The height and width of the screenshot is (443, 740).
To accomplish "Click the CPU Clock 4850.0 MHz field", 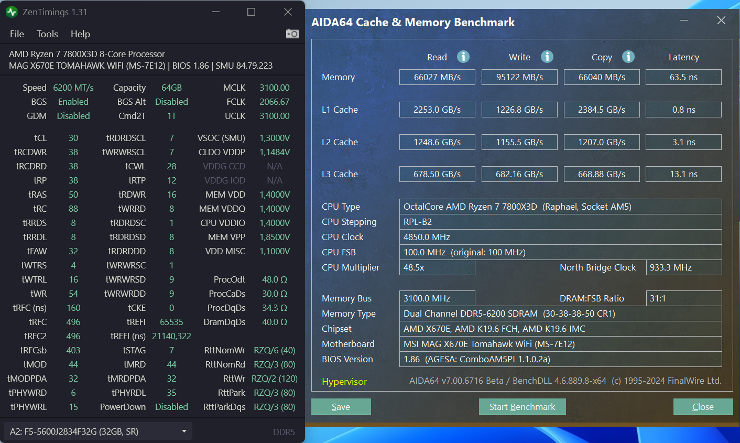I will (x=560, y=237).
